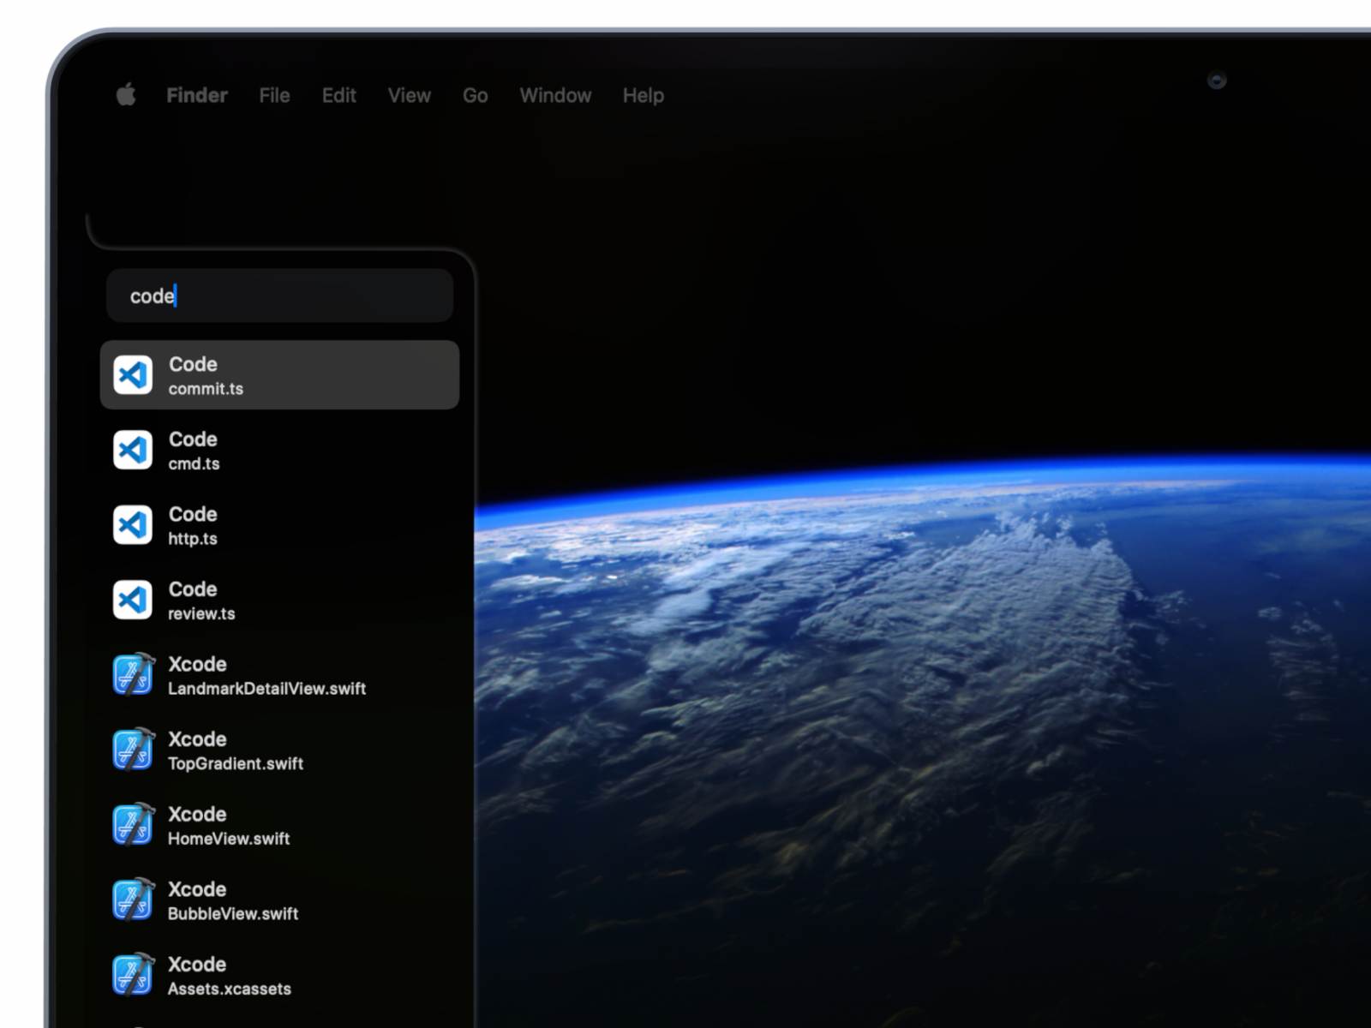Click the Xcode icon next to BubbleView.swift
Viewport: 1371px width, 1028px height.
(x=133, y=899)
